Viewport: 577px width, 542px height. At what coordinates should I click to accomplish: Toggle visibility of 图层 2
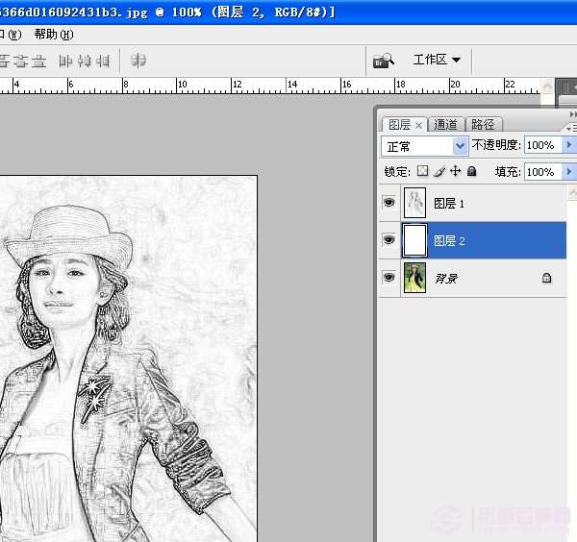click(x=389, y=240)
